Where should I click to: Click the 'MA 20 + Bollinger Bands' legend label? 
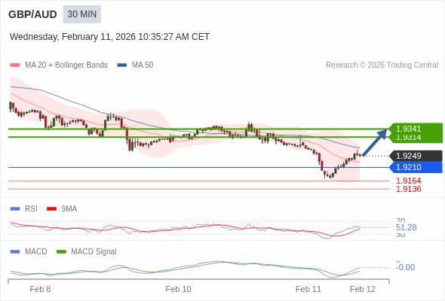click(66, 65)
